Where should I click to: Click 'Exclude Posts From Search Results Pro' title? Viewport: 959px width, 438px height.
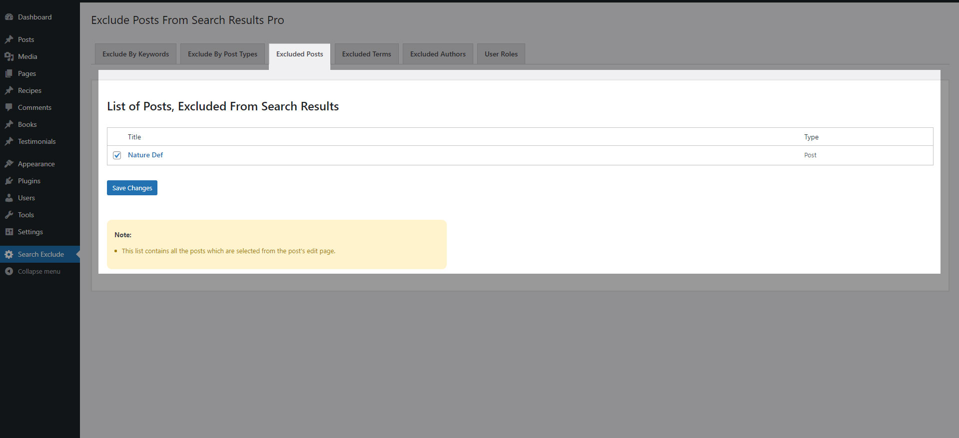pyautogui.click(x=187, y=20)
